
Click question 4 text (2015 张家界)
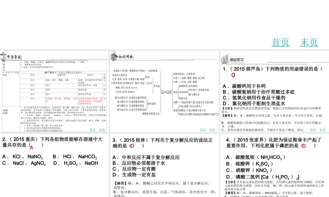click(x=274, y=143)
